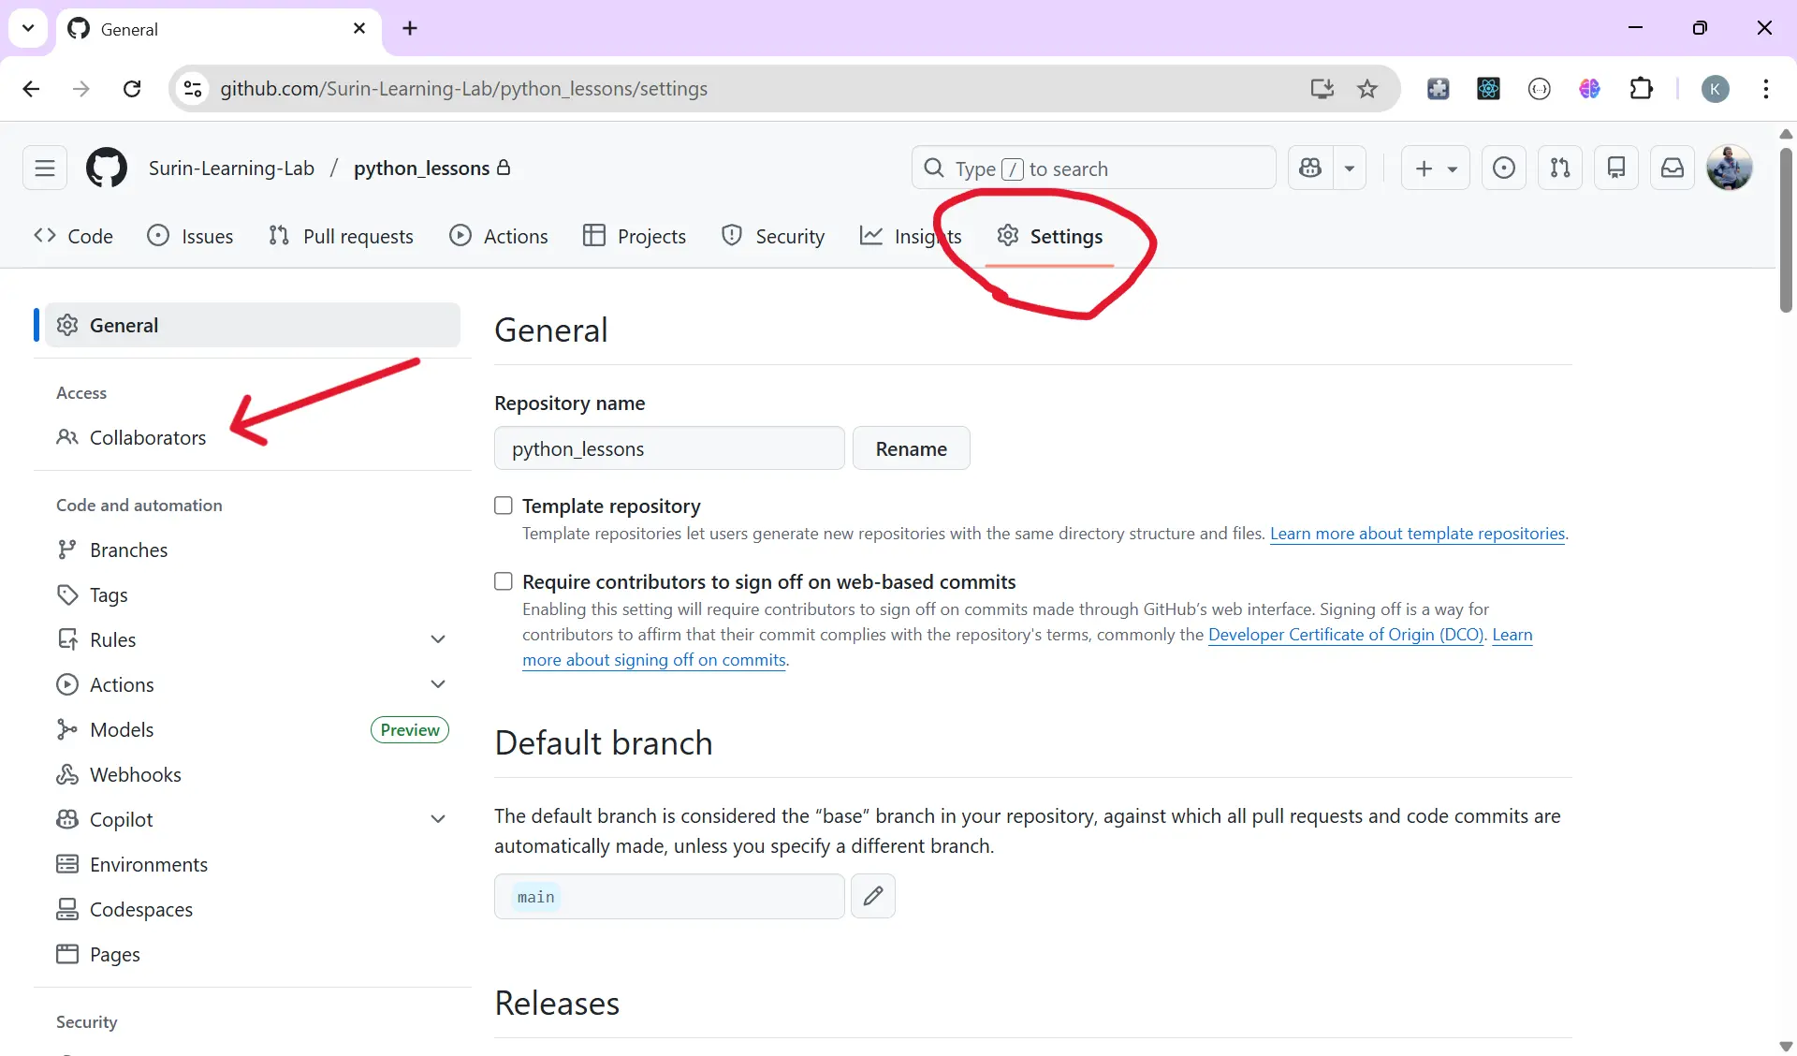Open the Chrome profile K avatar

pos(1715,88)
